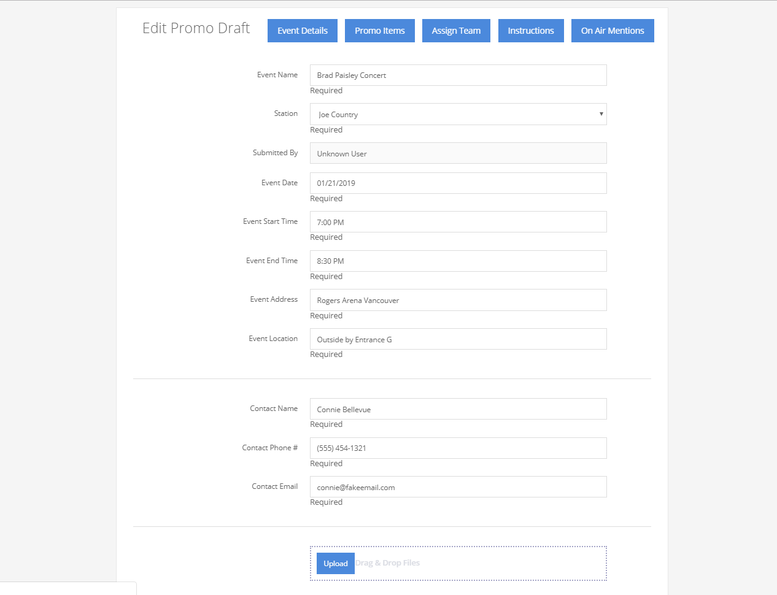Click the Event End Time field

(458, 261)
